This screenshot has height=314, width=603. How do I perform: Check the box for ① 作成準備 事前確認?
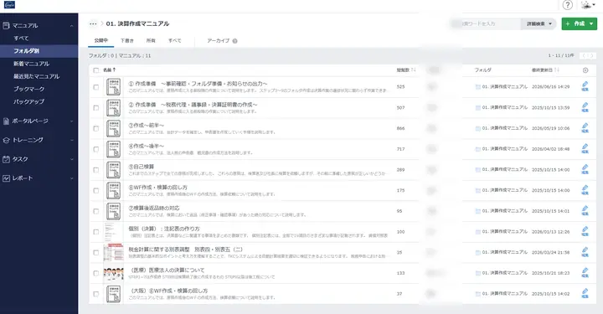pos(96,87)
